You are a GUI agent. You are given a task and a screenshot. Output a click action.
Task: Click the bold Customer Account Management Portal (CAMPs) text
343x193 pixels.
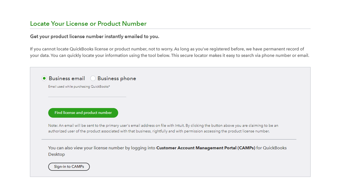point(206,148)
